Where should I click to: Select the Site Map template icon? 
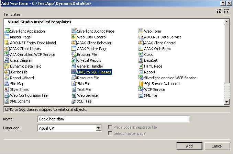pos(7,84)
